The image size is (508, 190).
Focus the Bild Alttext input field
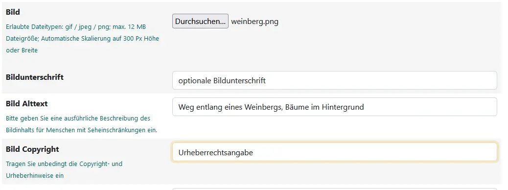coord(334,107)
